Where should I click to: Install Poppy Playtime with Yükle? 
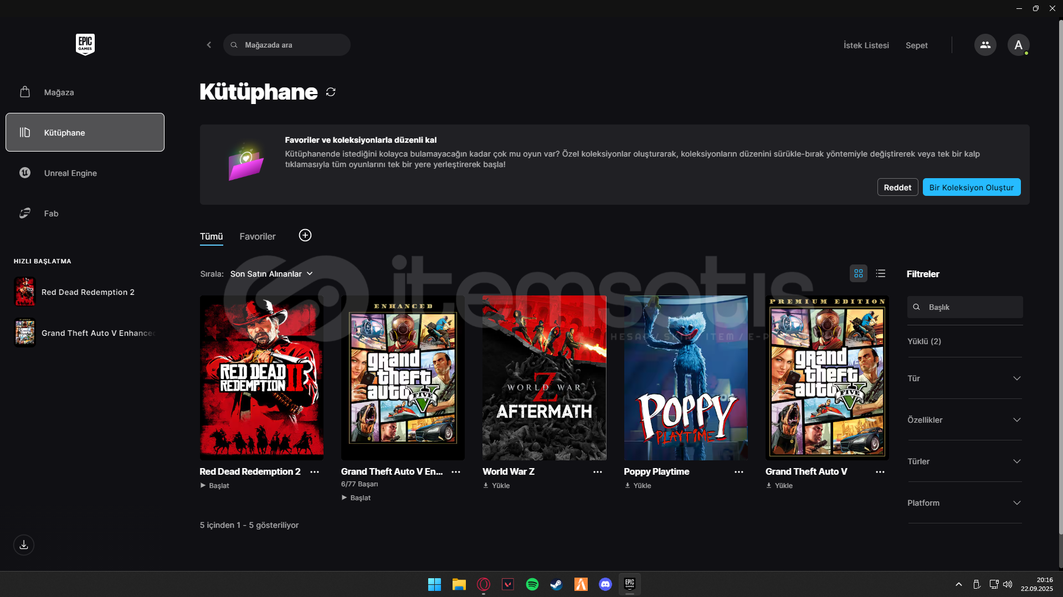pyautogui.click(x=638, y=486)
